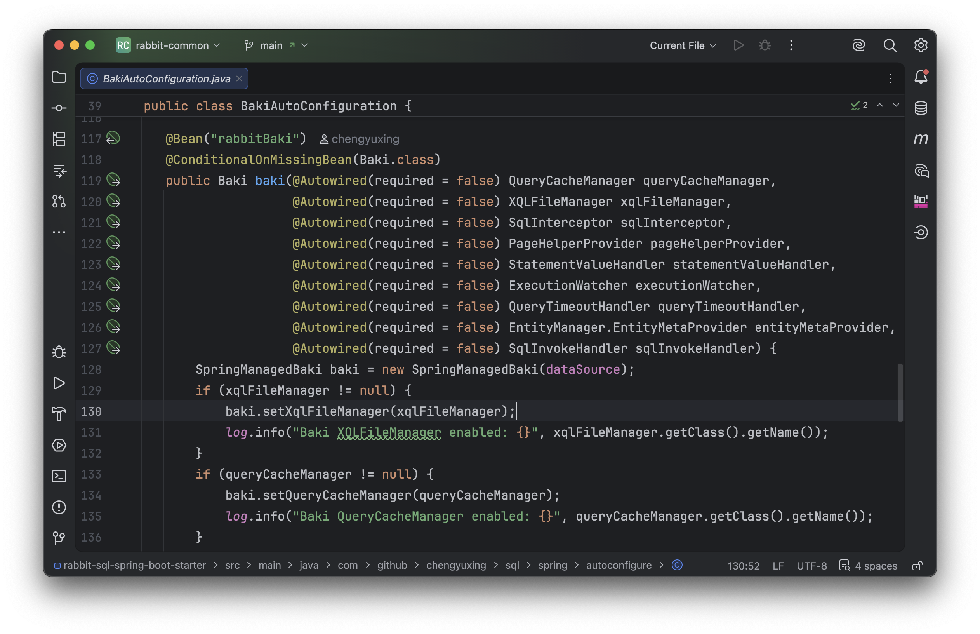Image resolution: width=980 pixels, height=634 pixels.
Task: Open Search Everywhere with the magnifier
Action: tap(890, 45)
